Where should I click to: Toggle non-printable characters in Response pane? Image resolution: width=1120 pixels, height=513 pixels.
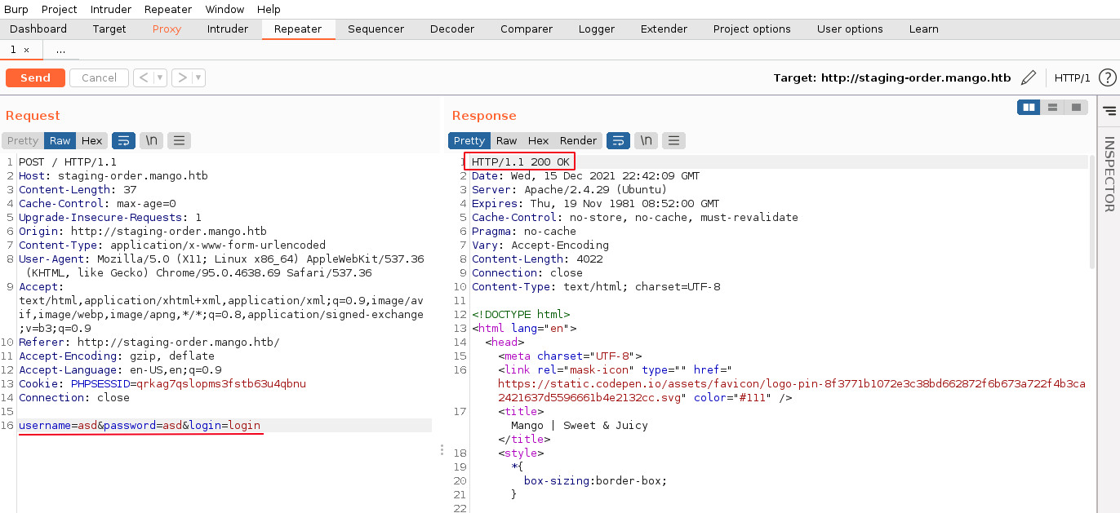646,140
